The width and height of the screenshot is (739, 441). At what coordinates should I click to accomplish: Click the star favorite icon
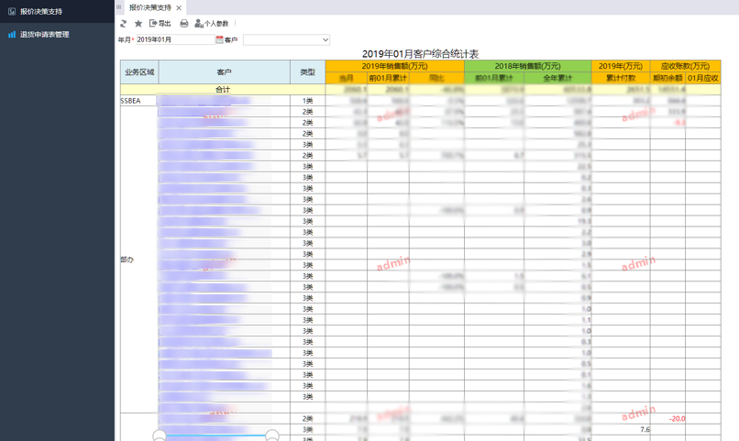click(x=138, y=24)
